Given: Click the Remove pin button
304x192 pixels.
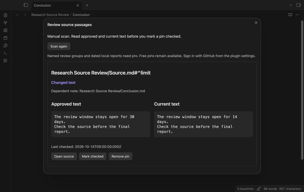Looking at the screenshot, I should (120, 156).
